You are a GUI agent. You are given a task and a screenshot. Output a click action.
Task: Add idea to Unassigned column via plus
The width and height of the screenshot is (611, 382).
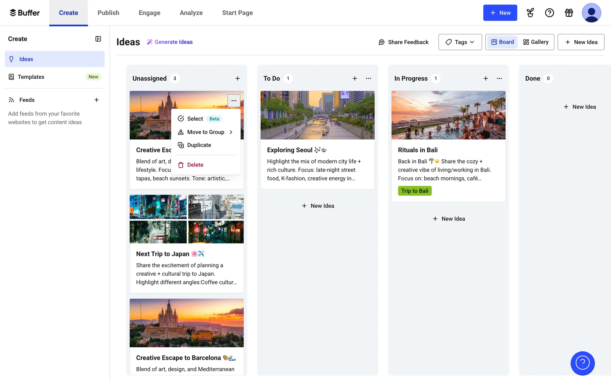[x=237, y=78]
